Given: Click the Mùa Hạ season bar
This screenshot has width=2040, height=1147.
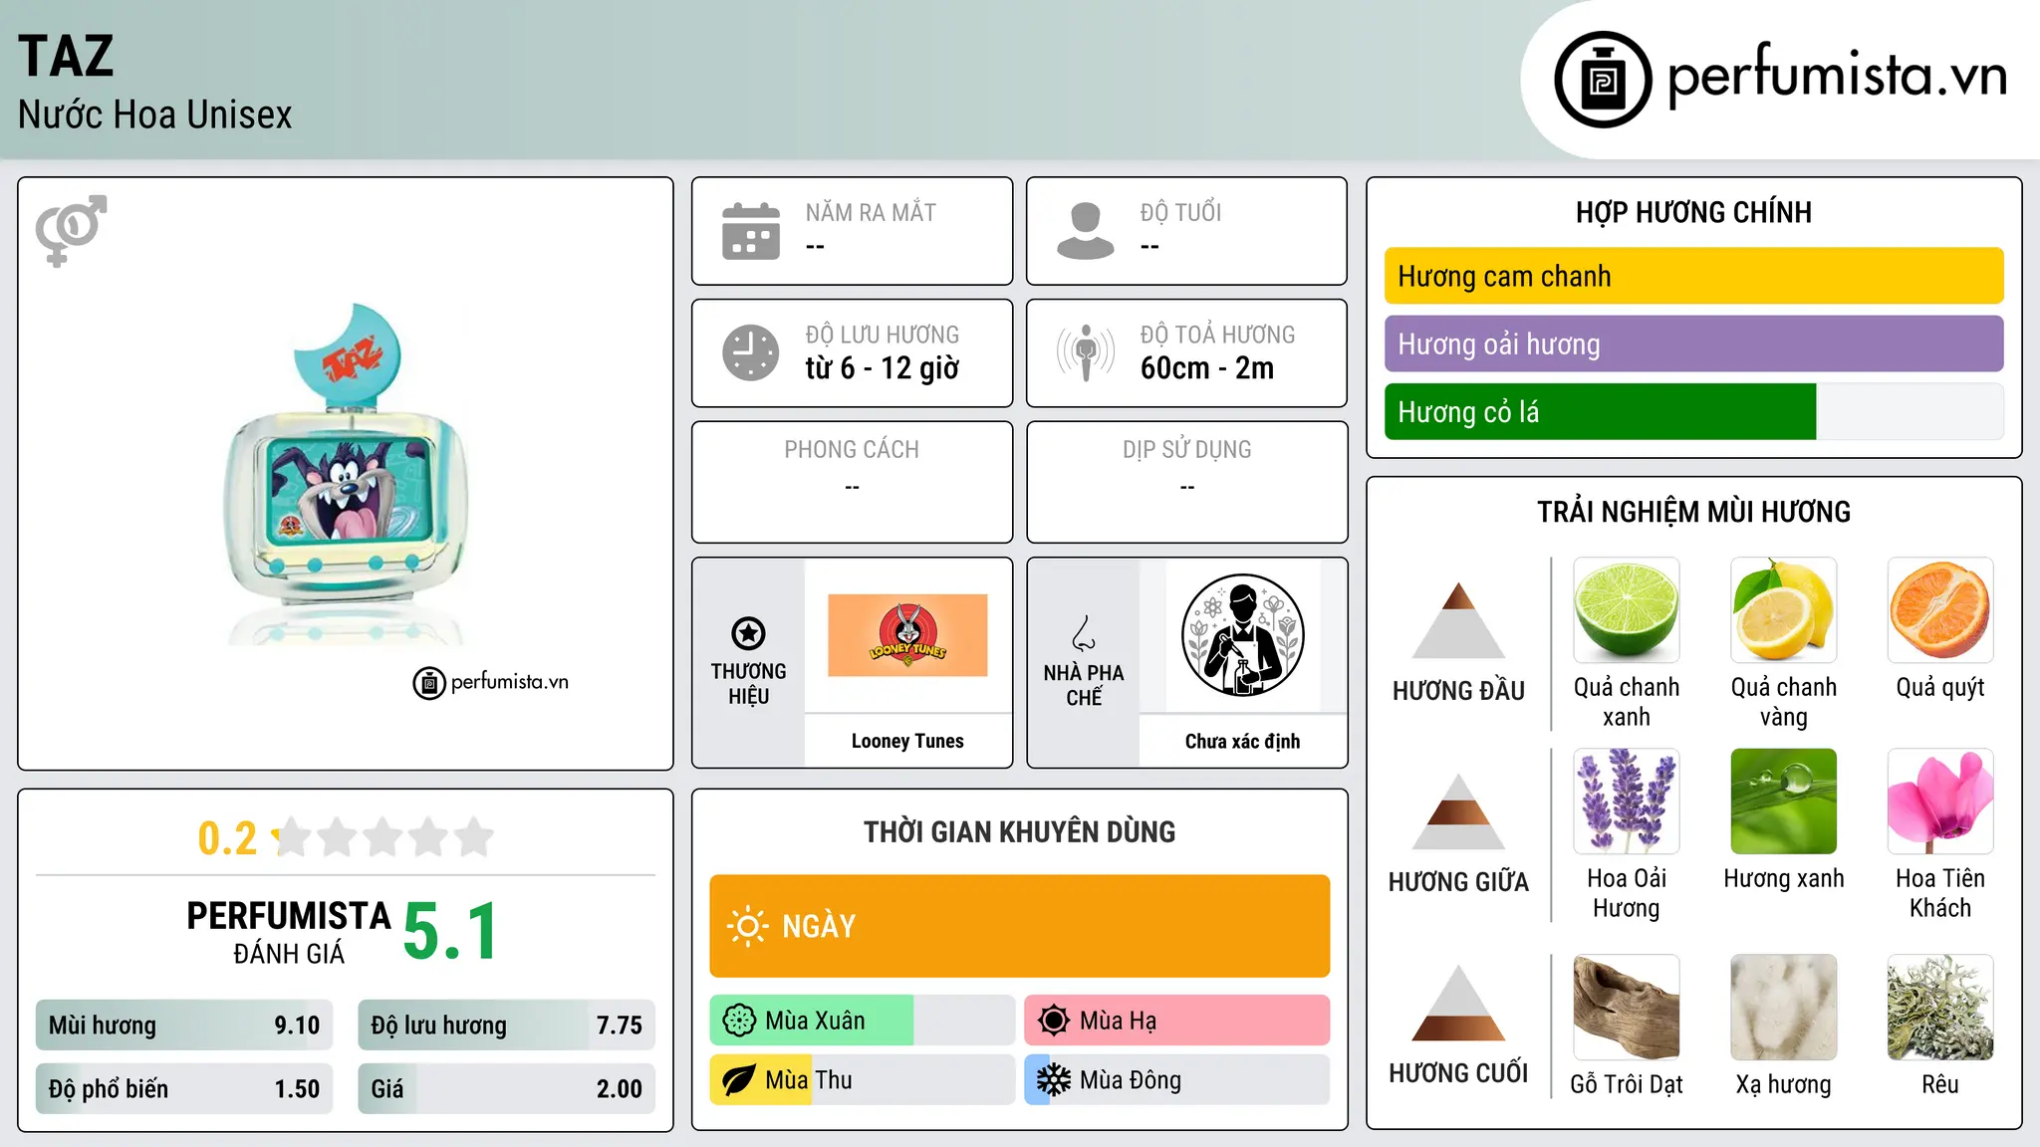Looking at the screenshot, I should [1176, 1021].
